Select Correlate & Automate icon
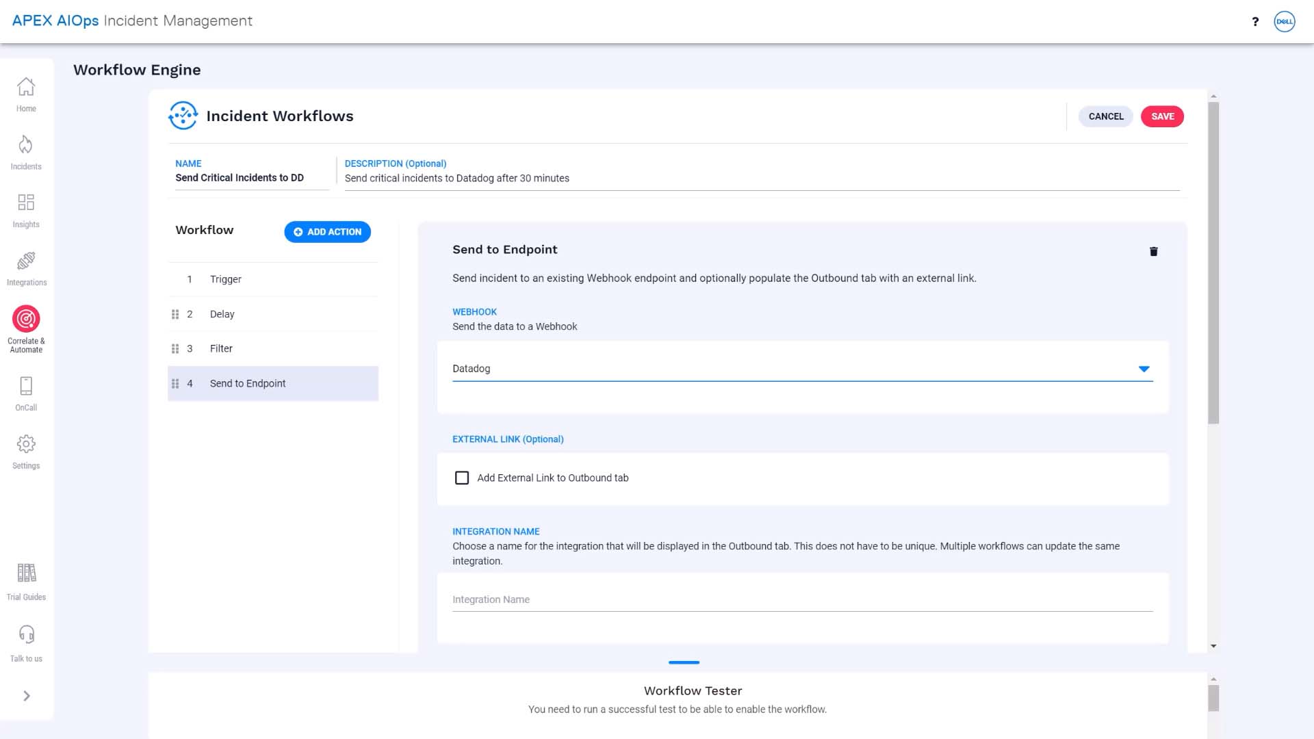 click(26, 319)
